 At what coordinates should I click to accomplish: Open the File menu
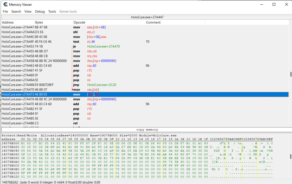(x=5, y=11)
